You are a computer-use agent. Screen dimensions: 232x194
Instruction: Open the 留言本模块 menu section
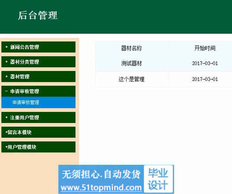tap(38, 132)
